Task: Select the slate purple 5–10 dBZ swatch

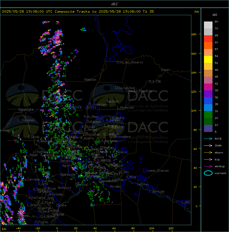Action: pos(208,128)
